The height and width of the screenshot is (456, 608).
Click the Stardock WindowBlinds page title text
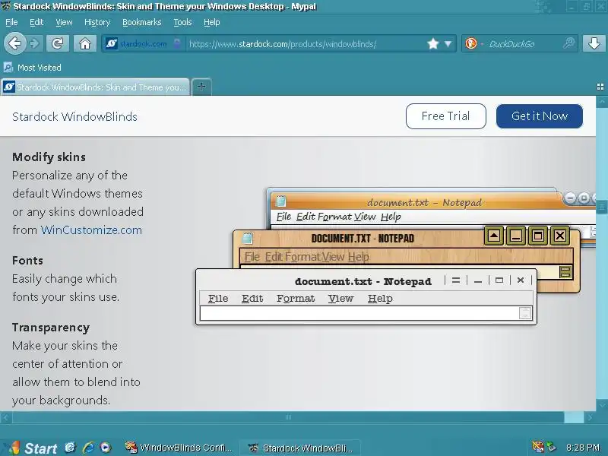(74, 117)
